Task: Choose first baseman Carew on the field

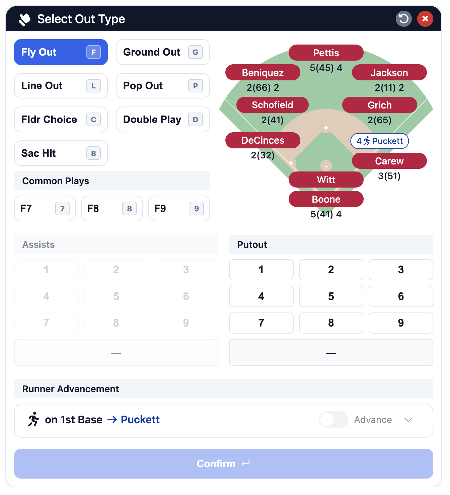Action: (x=389, y=161)
